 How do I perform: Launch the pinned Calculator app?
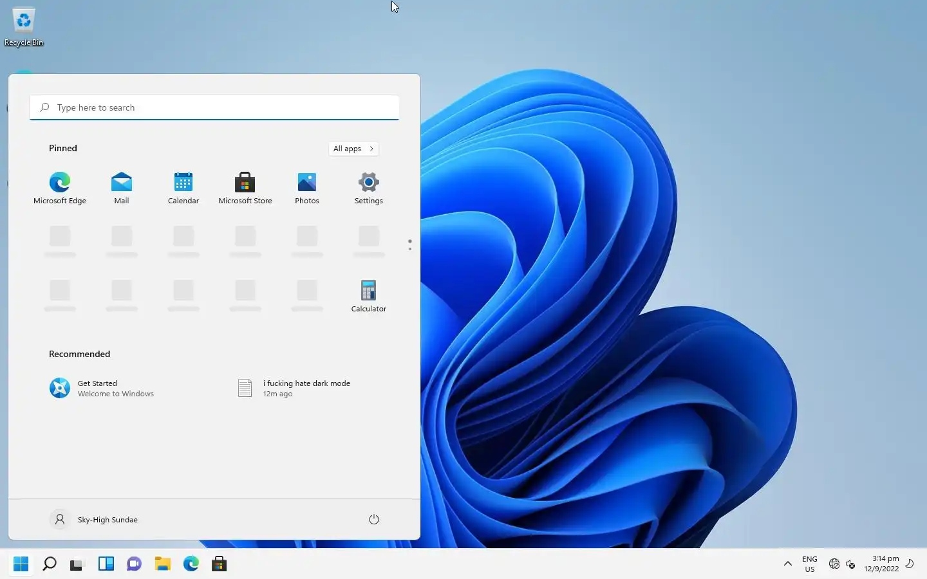(369, 296)
